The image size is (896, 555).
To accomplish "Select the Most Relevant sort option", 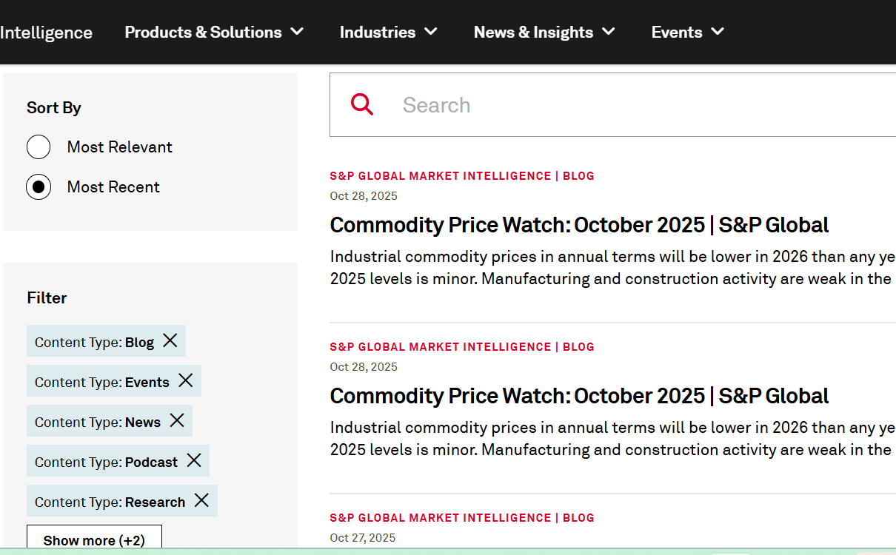I will 39,147.
